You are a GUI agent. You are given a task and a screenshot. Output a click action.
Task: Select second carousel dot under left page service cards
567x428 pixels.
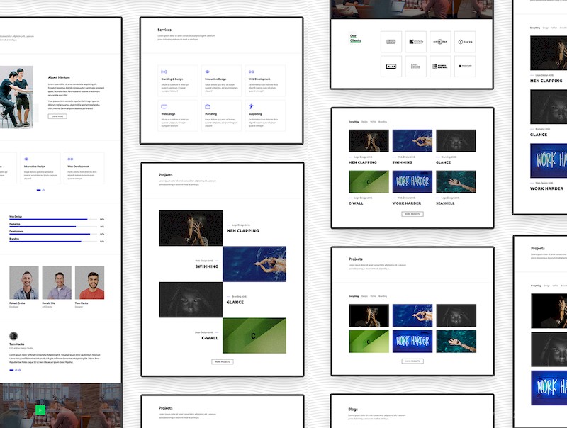point(43,190)
